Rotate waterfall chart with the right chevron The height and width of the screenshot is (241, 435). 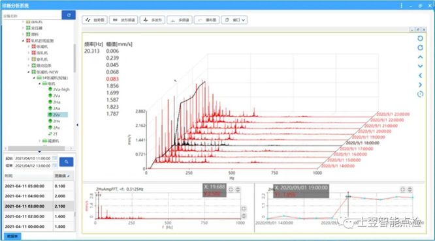pos(420,85)
